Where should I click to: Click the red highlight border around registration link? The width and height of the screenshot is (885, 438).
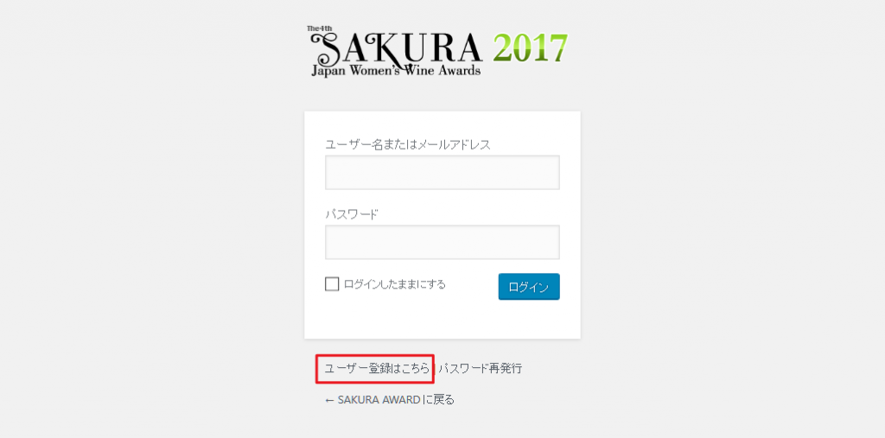click(x=375, y=355)
